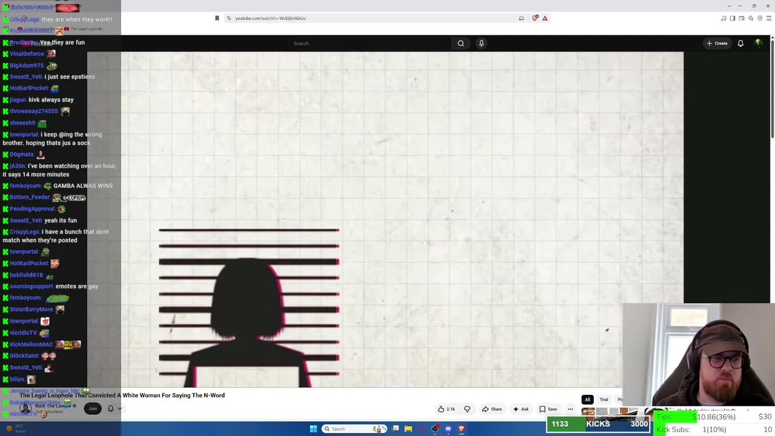Select the Trial filter chip
The width and height of the screenshot is (775, 436).
click(604, 400)
